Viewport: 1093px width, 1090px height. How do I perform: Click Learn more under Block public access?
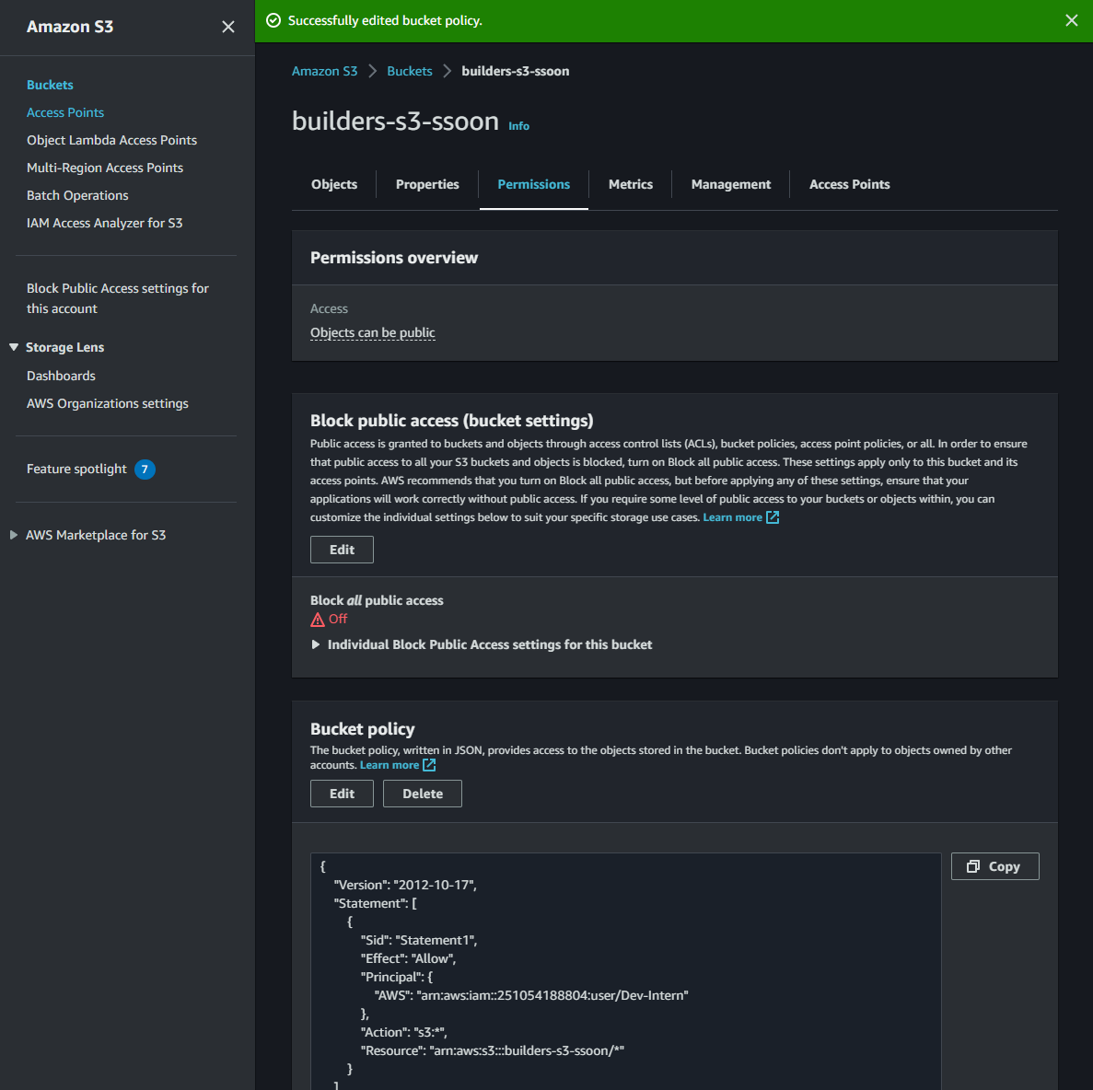(732, 517)
